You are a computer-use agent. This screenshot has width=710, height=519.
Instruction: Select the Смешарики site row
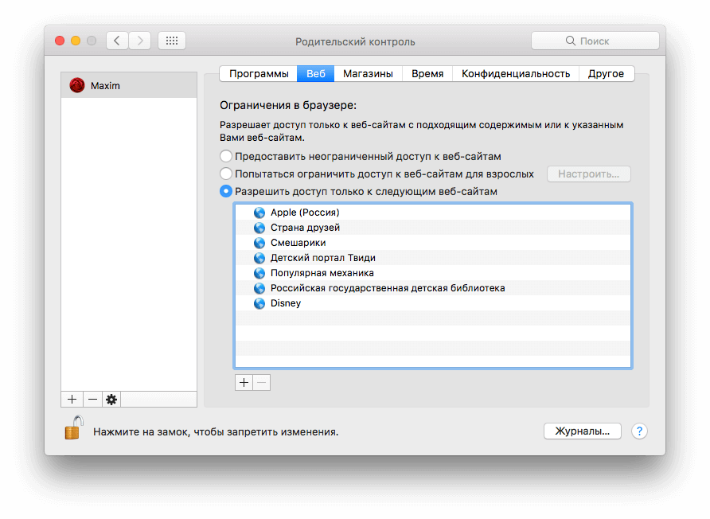coord(433,243)
